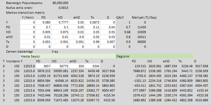Select Degisim HD value 2834.495

[x=155, y=76]
